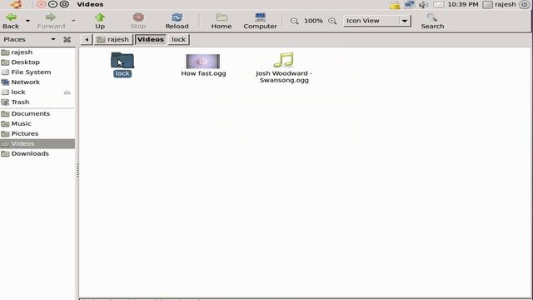Click the 10:39 PM clock
533x300 pixels.
coord(463,4)
